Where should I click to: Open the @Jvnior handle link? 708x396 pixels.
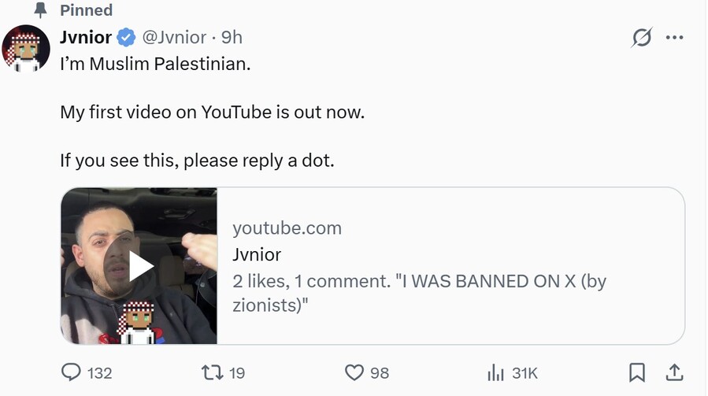[x=174, y=37]
